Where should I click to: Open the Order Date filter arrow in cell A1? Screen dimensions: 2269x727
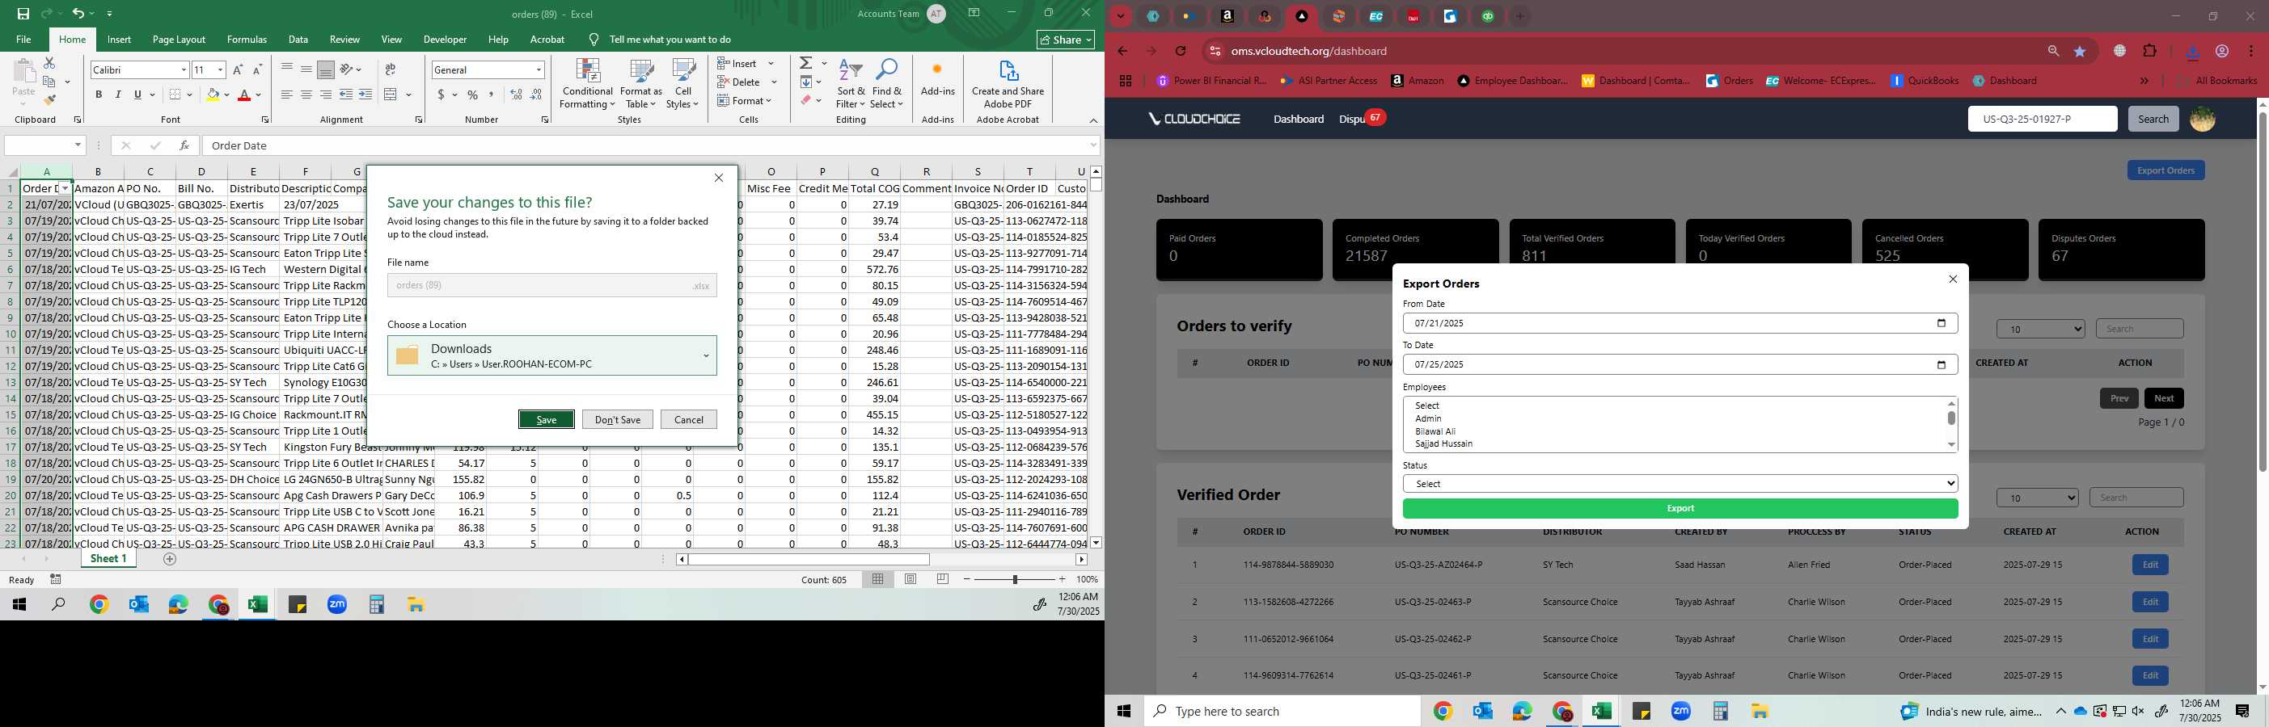(65, 188)
